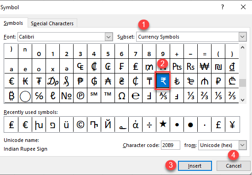This screenshot has width=252, height=175.
Task: Select the Peseta sign Pts
Action: coord(177,66)
